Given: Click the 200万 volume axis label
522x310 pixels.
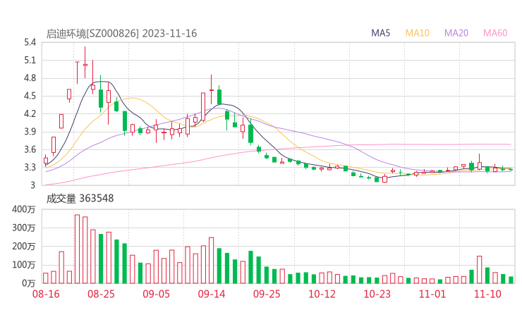Looking at the screenshot, I should click(24, 247).
